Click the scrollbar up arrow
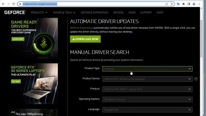Image resolution: width=206 pixels, height=116 pixels. coord(201,8)
